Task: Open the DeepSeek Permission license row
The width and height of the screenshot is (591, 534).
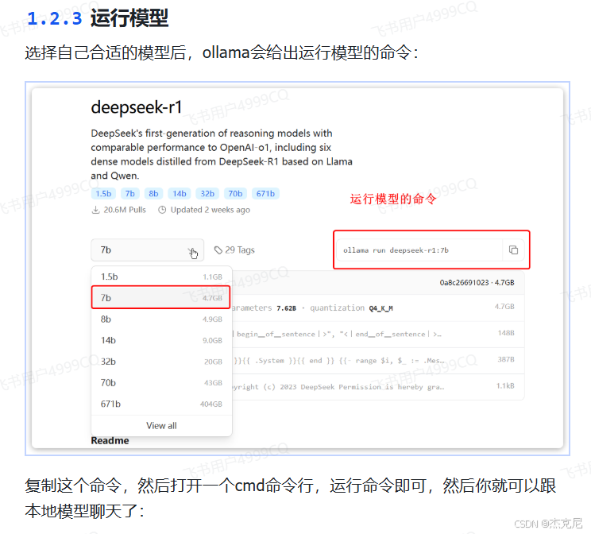Action: pyautogui.click(x=377, y=386)
